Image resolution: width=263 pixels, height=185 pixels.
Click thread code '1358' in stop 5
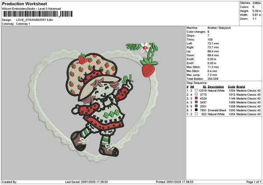tap(232, 106)
